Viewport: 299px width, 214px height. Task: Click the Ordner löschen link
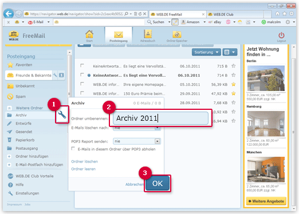(84, 161)
